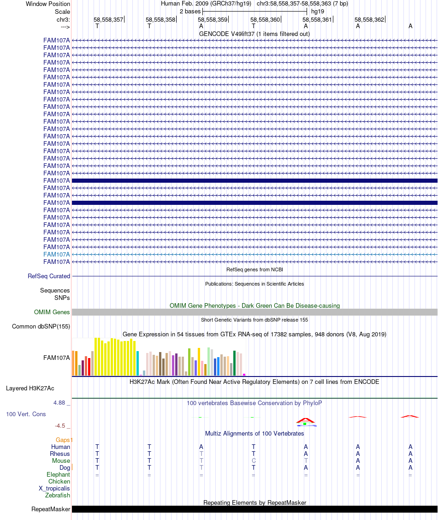The image size is (438, 520).
Task: Click the 100 Vert. Cons label
Action: click(26, 414)
